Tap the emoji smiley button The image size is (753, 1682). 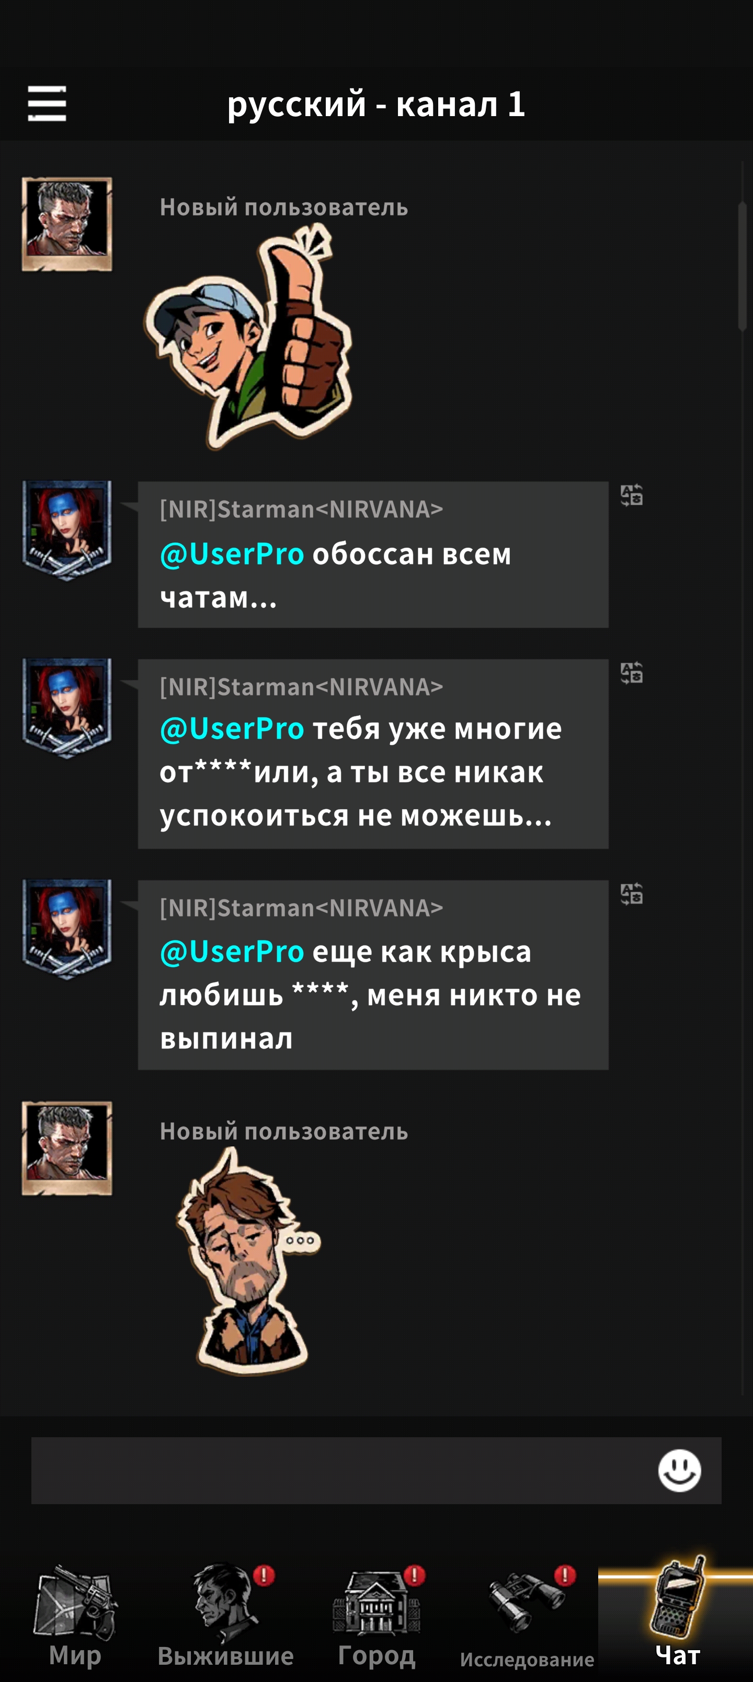click(x=679, y=1471)
